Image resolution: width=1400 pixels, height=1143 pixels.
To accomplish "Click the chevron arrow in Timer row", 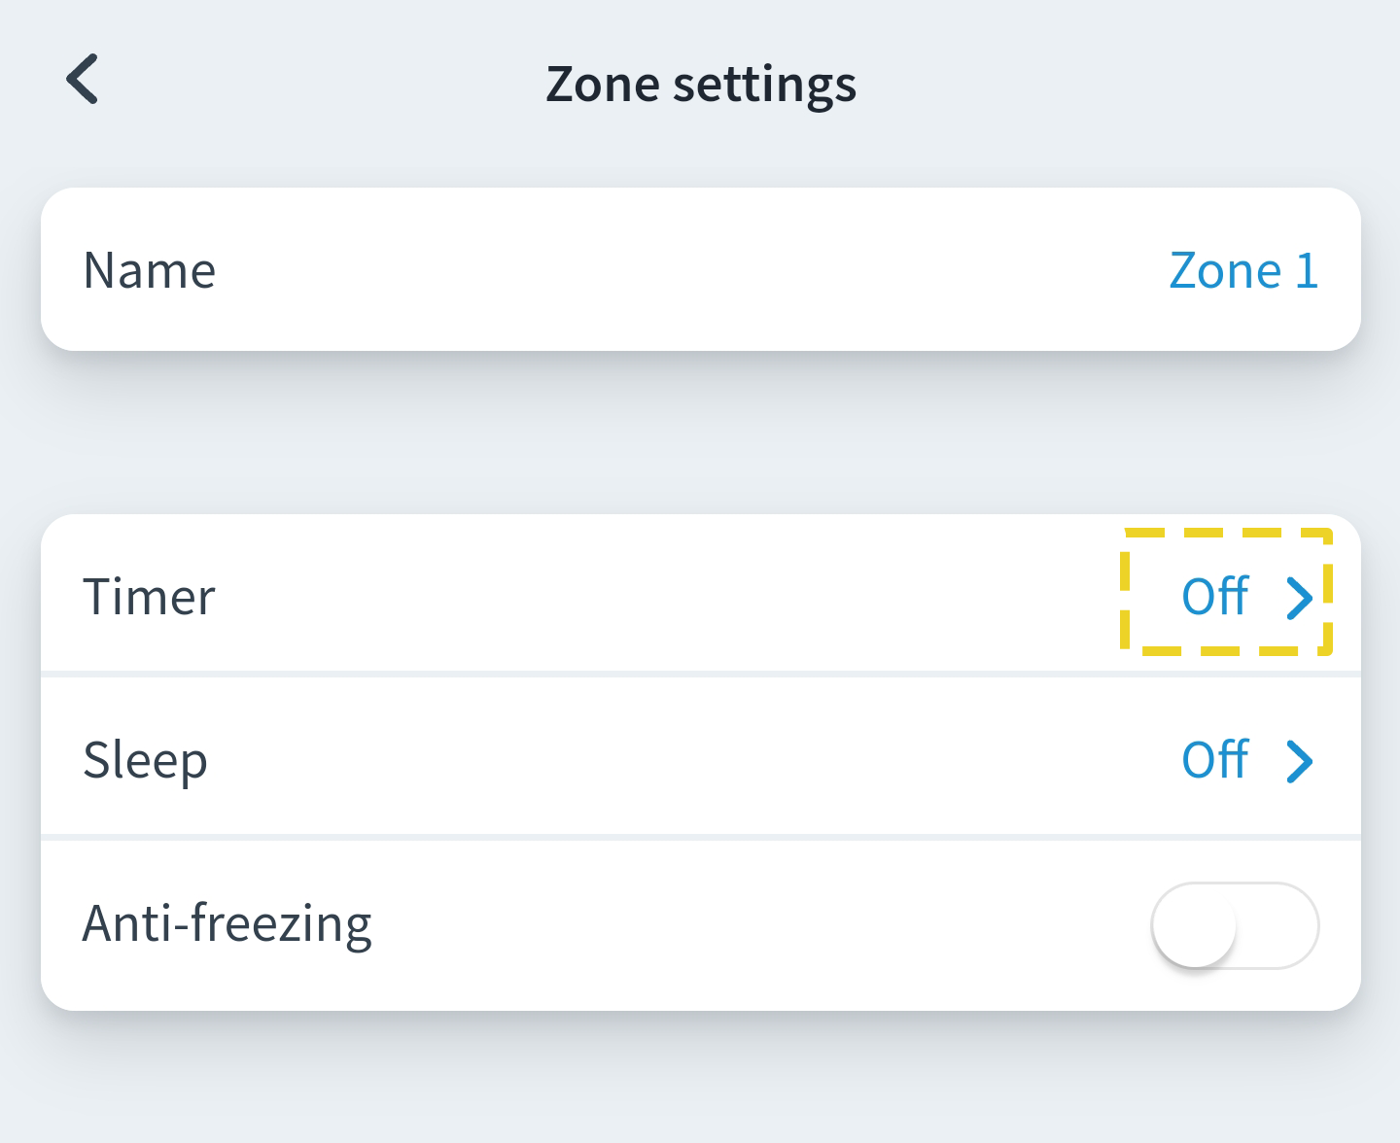I will pos(1299,598).
